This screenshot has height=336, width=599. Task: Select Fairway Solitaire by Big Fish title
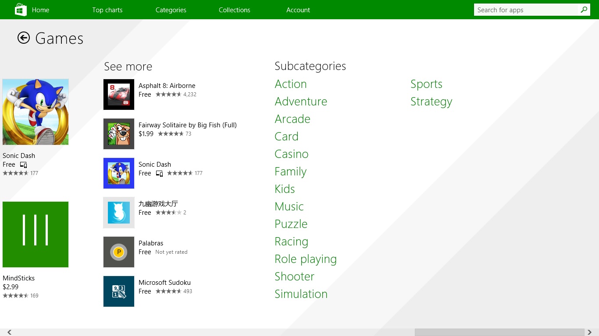pyautogui.click(x=188, y=125)
